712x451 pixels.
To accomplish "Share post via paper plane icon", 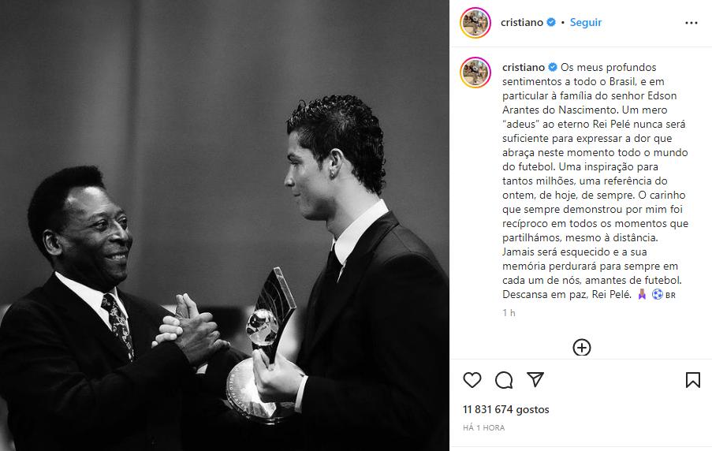I will click(535, 379).
